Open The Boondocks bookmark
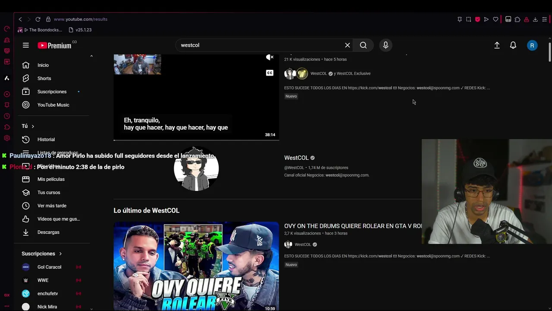The width and height of the screenshot is (552, 311). [x=40, y=30]
